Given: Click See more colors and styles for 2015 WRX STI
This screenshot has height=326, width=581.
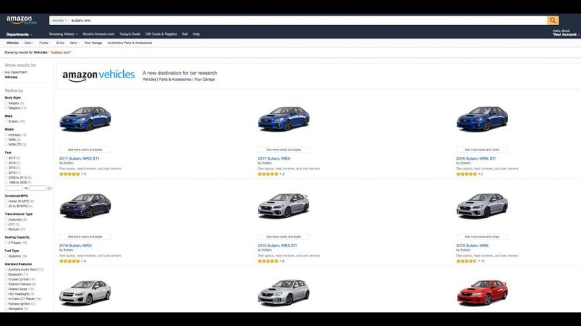Looking at the screenshot, I should click(x=283, y=236).
